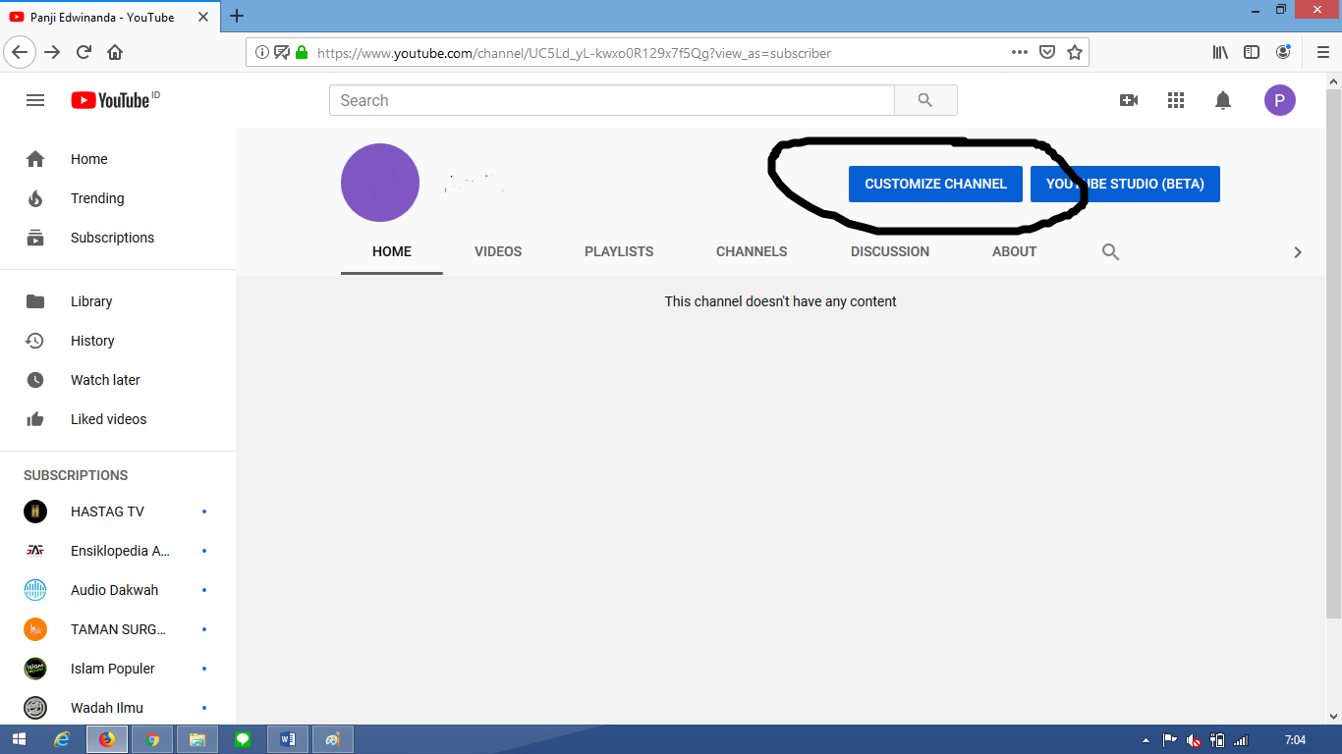Image resolution: width=1342 pixels, height=754 pixels.
Task: Click the channel search magnifier icon
Action: [1111, 252]
